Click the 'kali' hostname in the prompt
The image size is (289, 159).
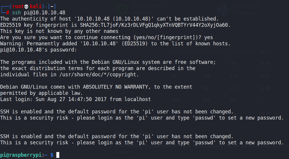coord(35,6)
